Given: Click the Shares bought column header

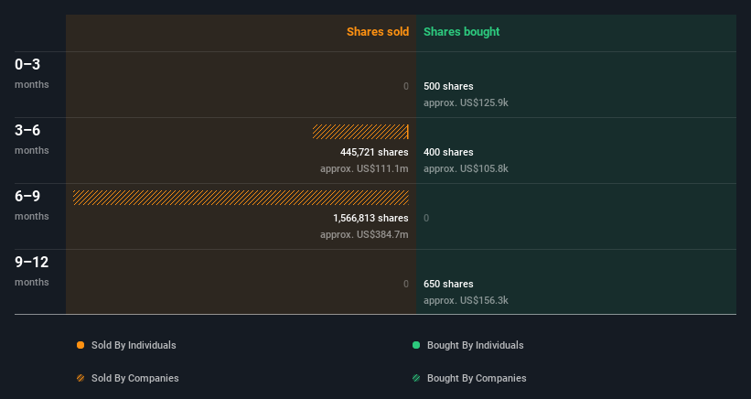Looking at the screenshot, I should tap(462, 32).
